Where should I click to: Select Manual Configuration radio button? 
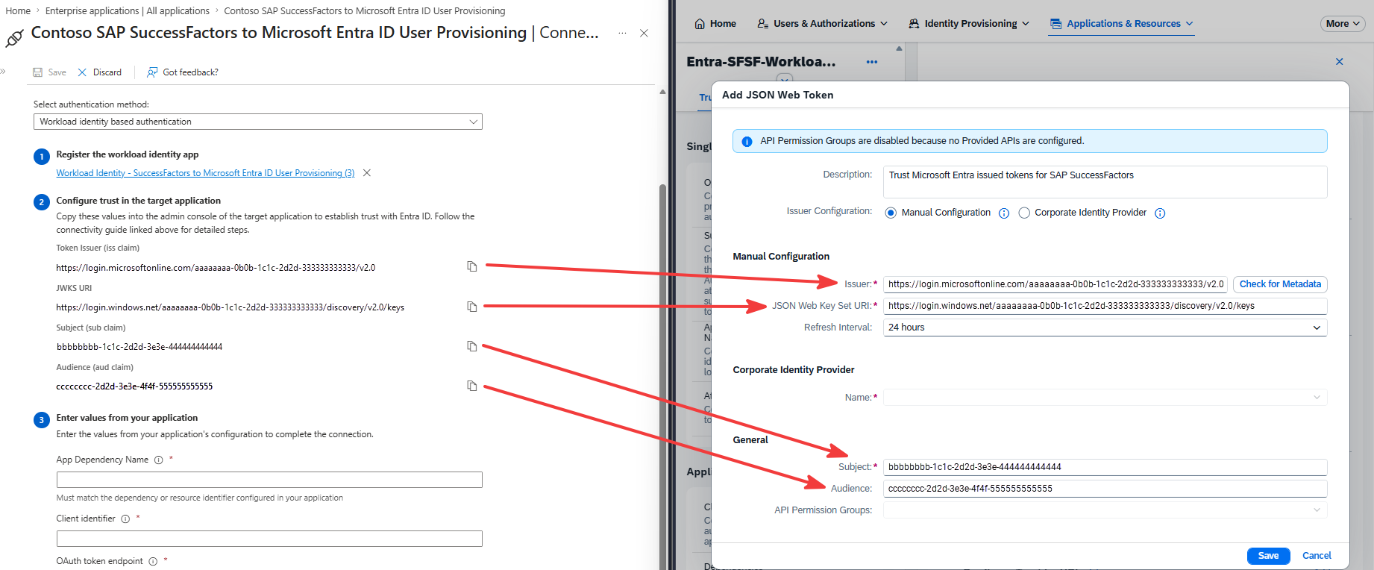(891, 213)
